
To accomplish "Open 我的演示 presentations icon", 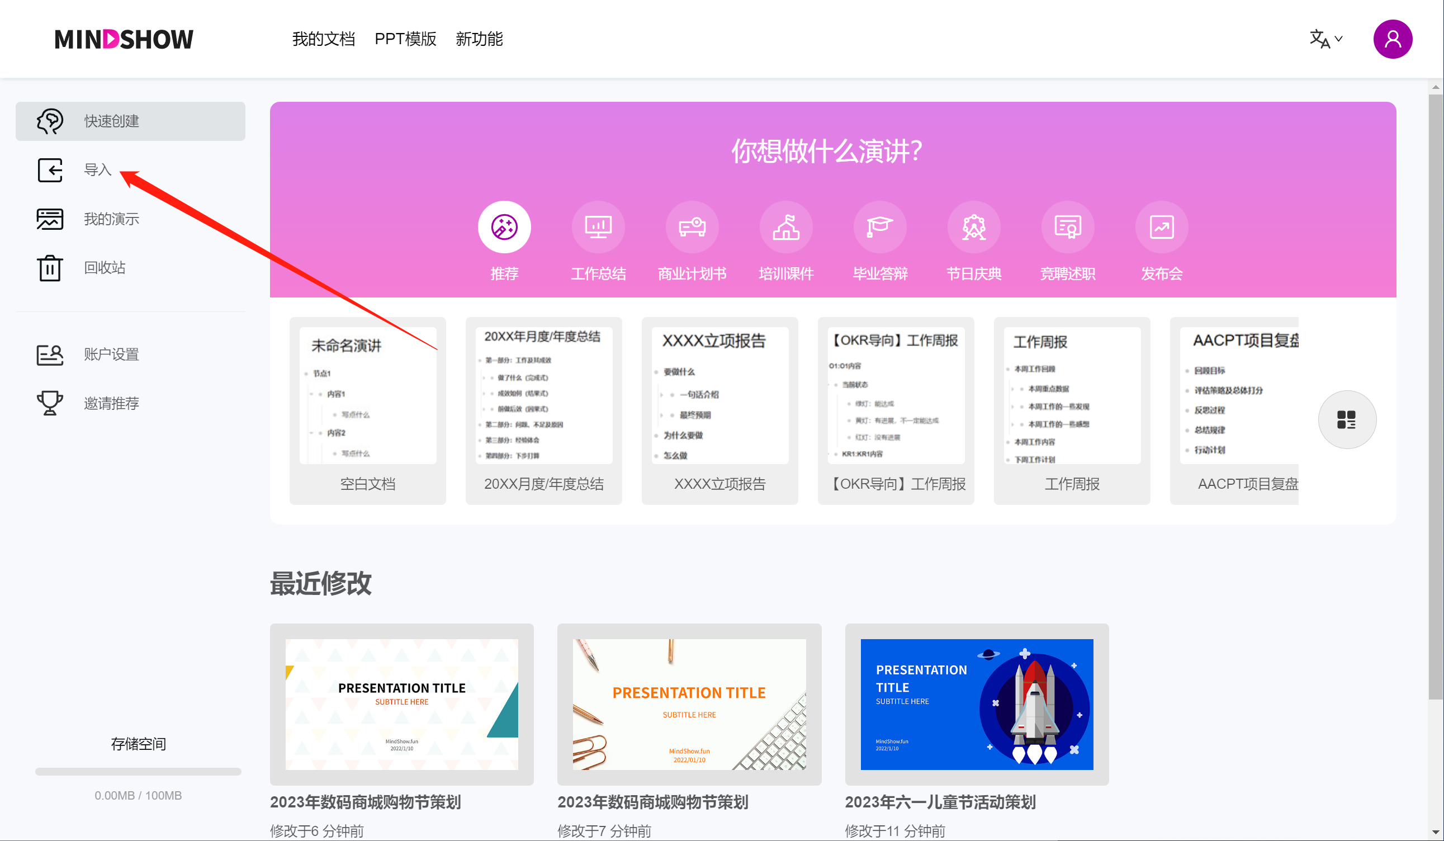I will 50,219.
